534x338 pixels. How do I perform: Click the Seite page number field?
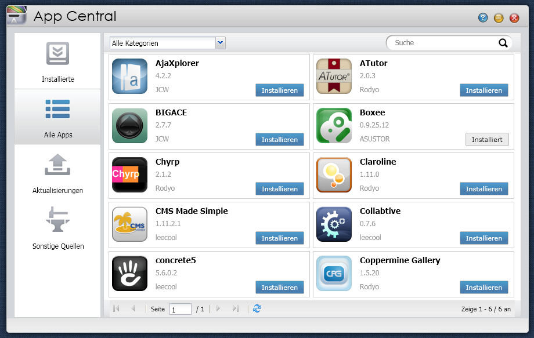coord(181,309)
